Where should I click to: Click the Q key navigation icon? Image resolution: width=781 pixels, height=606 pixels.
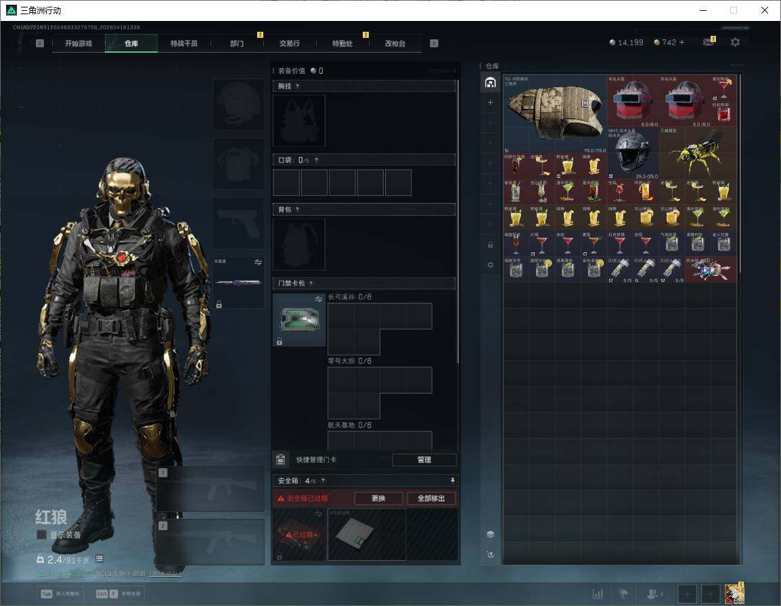(x=40, y=43)
